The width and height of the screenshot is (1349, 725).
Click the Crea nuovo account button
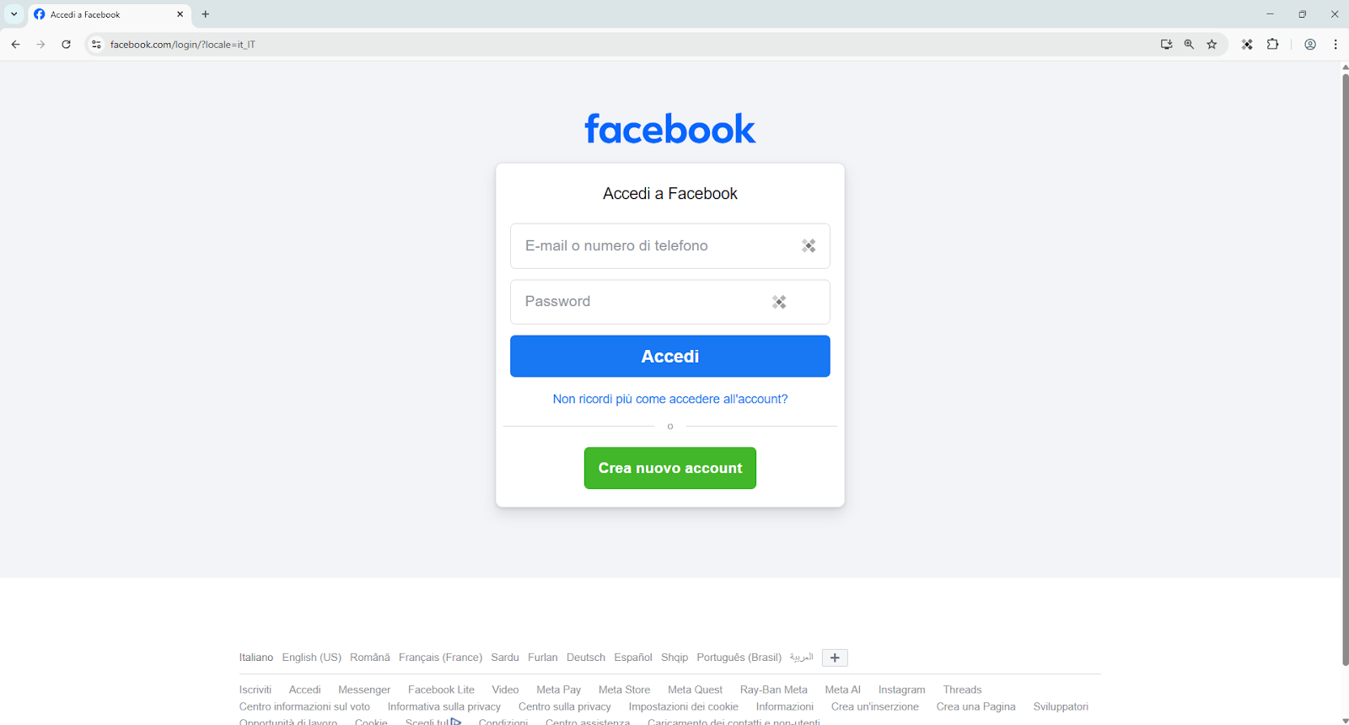670,468
